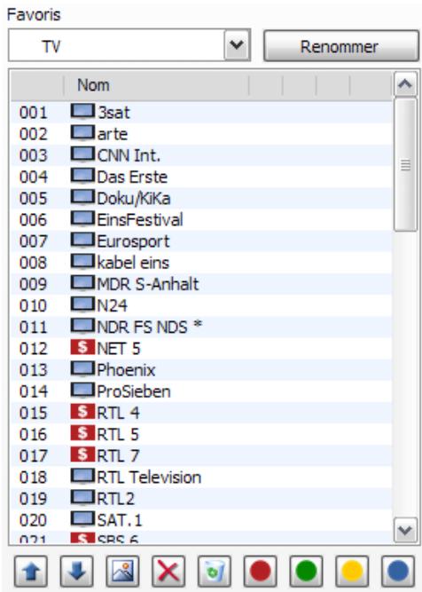
Task: Select the NET 5 channel name
Action: 119,349
